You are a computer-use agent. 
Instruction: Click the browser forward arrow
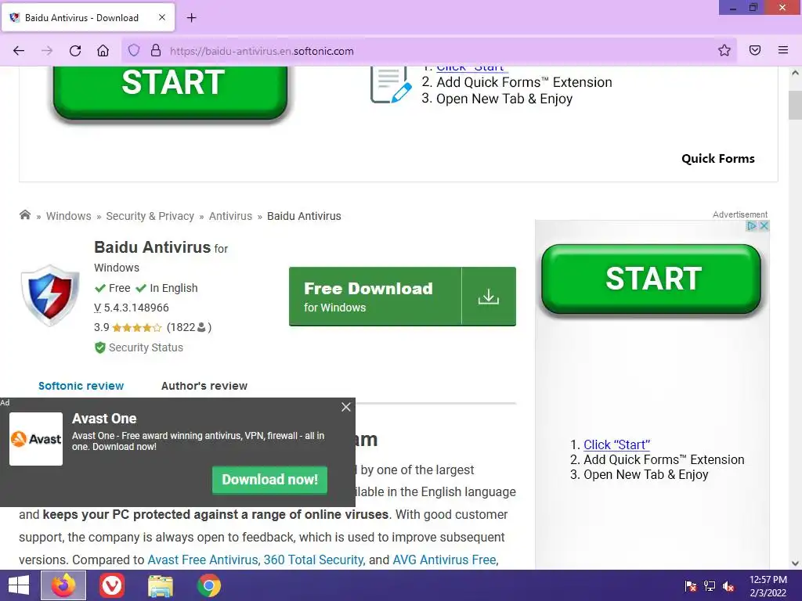(x=47, y=51)
